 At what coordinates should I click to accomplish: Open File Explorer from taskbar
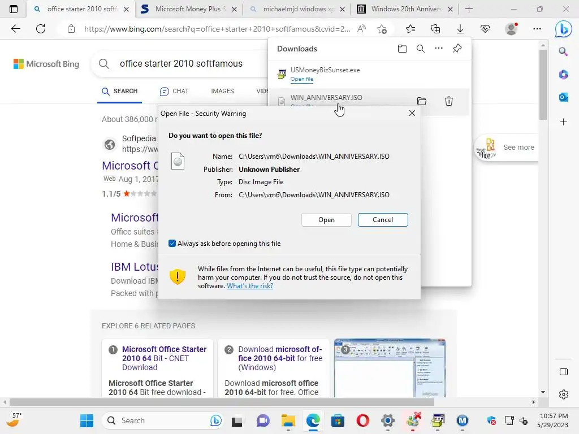(288, 420)
